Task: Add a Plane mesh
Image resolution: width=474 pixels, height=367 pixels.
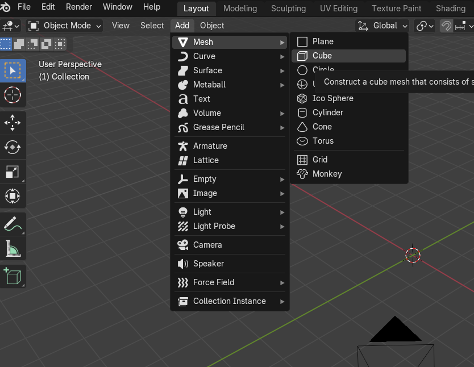Action: click(348, 41)
